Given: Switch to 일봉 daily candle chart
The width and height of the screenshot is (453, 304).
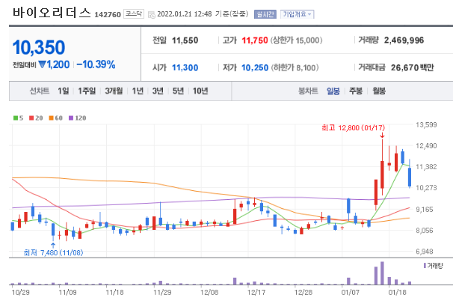Looking at the screenshot, I should pyautogui.click(x=333, y=91).
